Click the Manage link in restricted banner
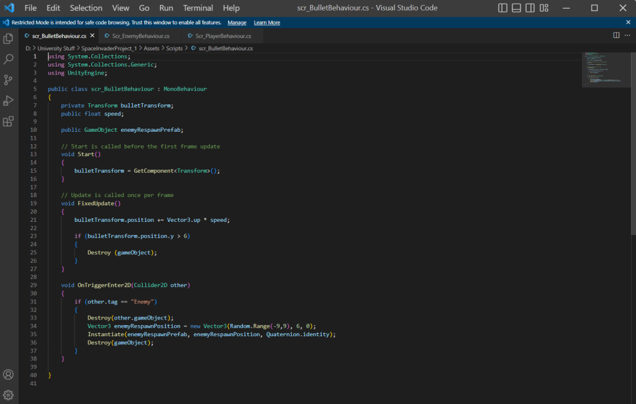 pos(237,22)
